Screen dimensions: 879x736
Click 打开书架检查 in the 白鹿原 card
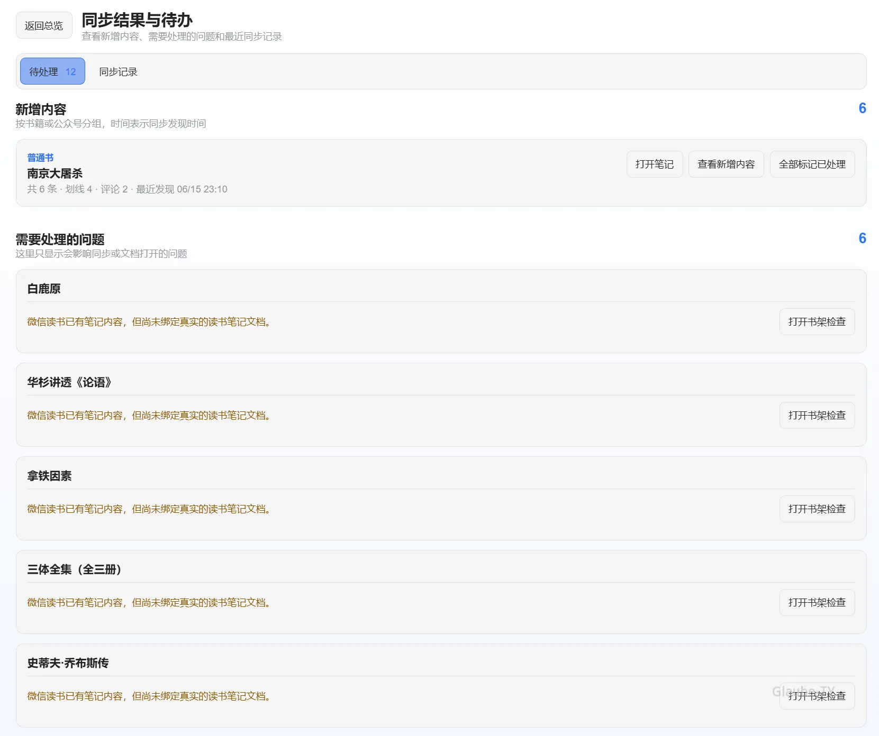[x=817, y=321]
